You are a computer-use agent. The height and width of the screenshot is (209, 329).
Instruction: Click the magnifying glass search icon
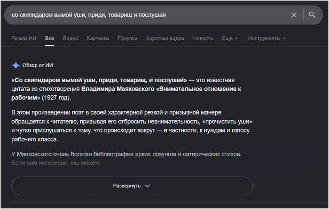point(312,15)
